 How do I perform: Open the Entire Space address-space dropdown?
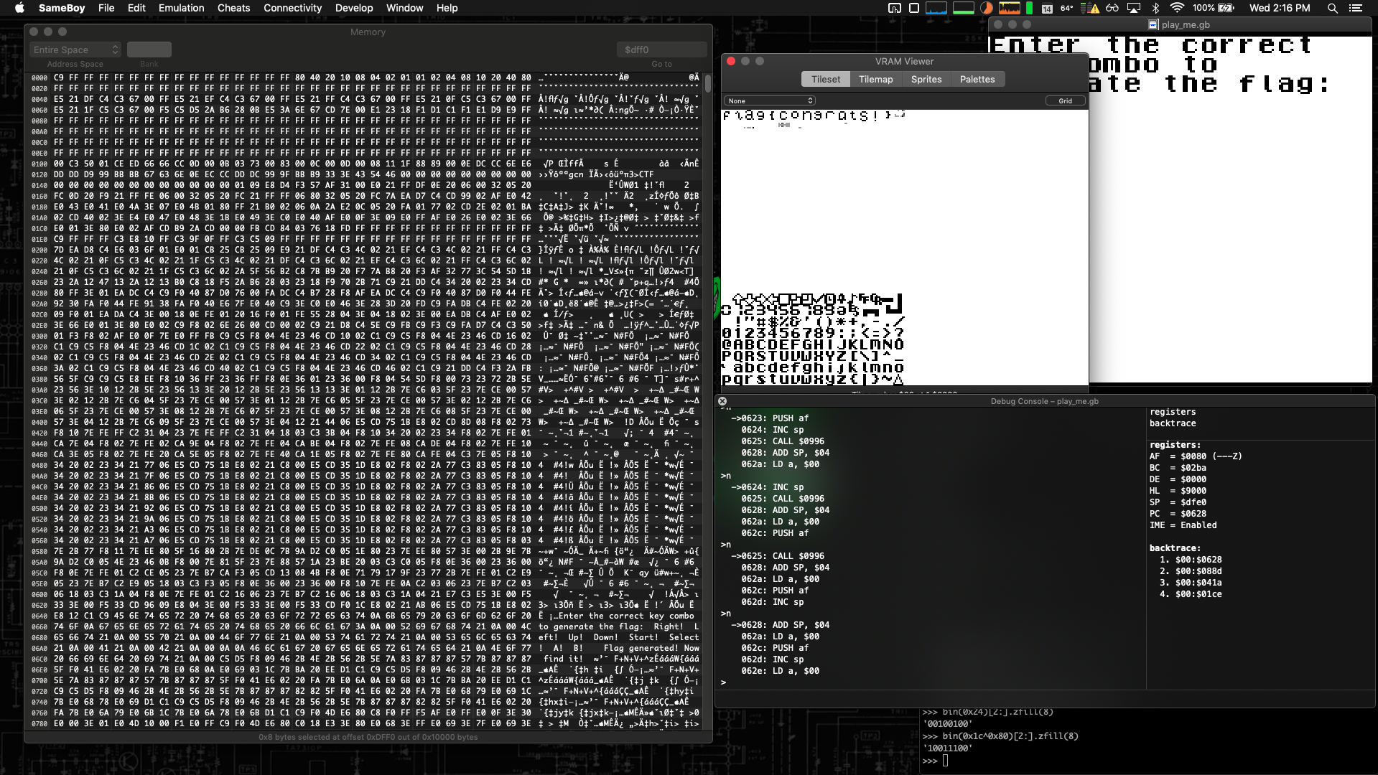tap(75, 50)
